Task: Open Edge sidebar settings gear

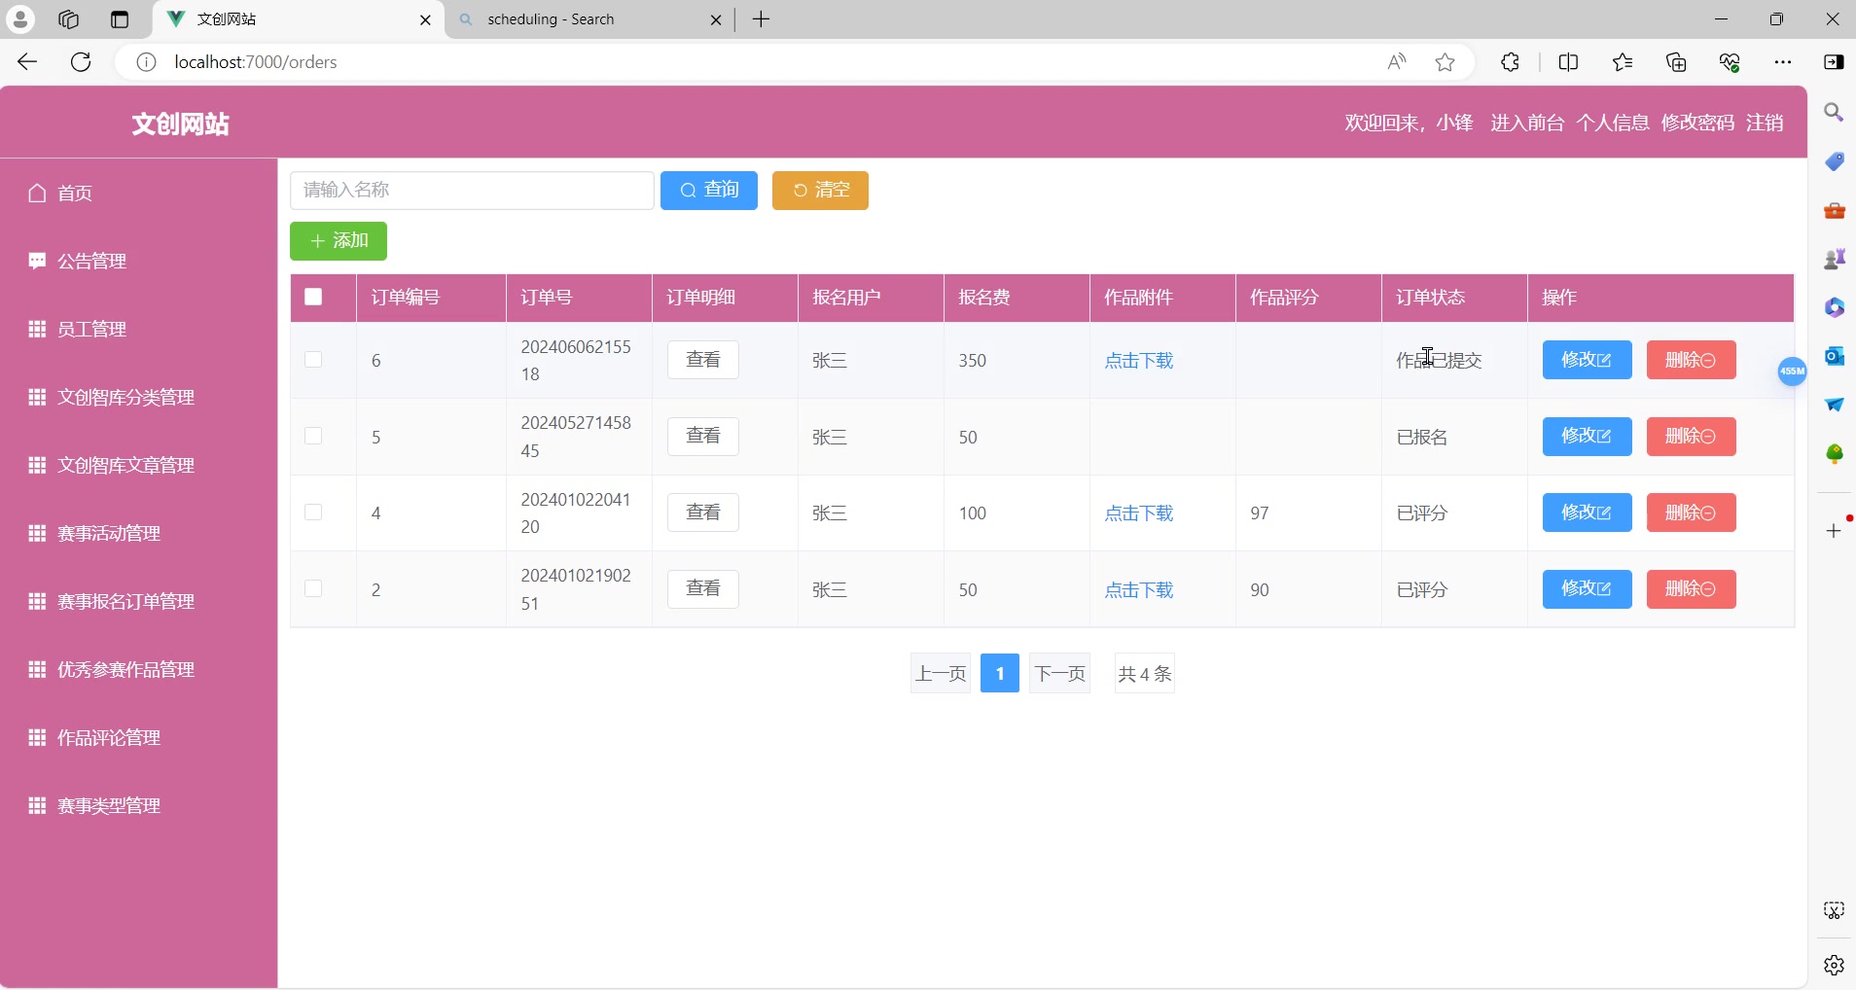Action: click(x=1835, y=965)
